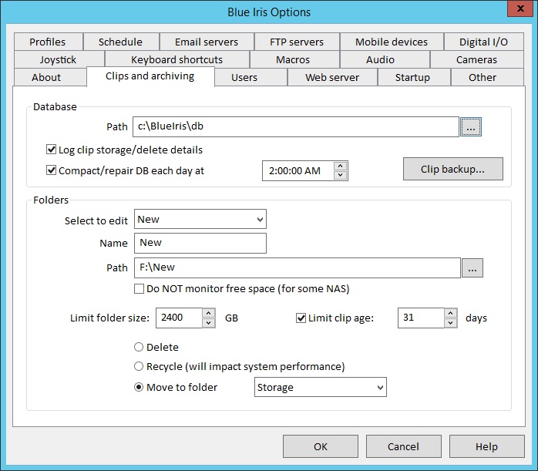Open Help for Blue Iris Options
538x471 pixels.
[486, 446]
